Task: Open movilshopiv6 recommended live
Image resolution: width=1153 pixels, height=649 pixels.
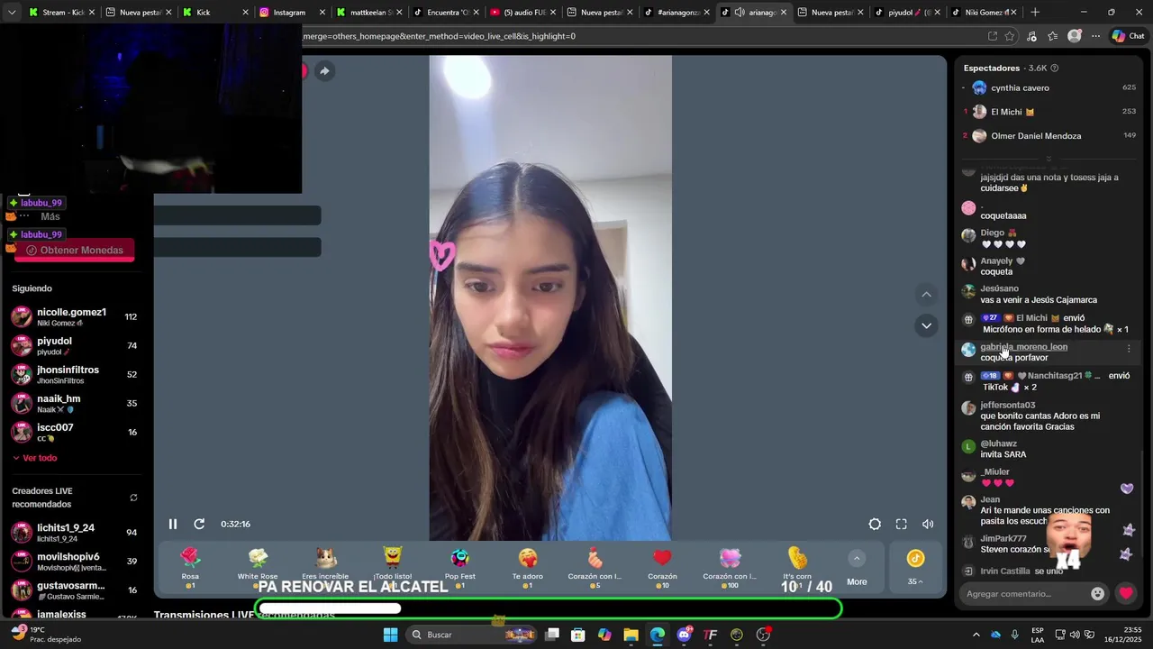Action: 74,561
